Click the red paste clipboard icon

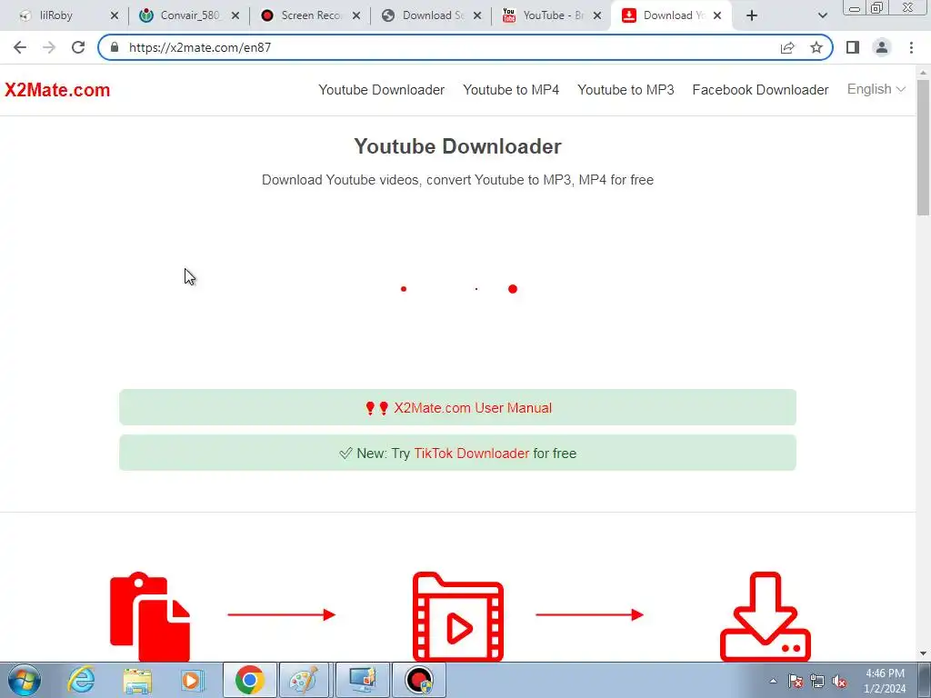point(150,616)
